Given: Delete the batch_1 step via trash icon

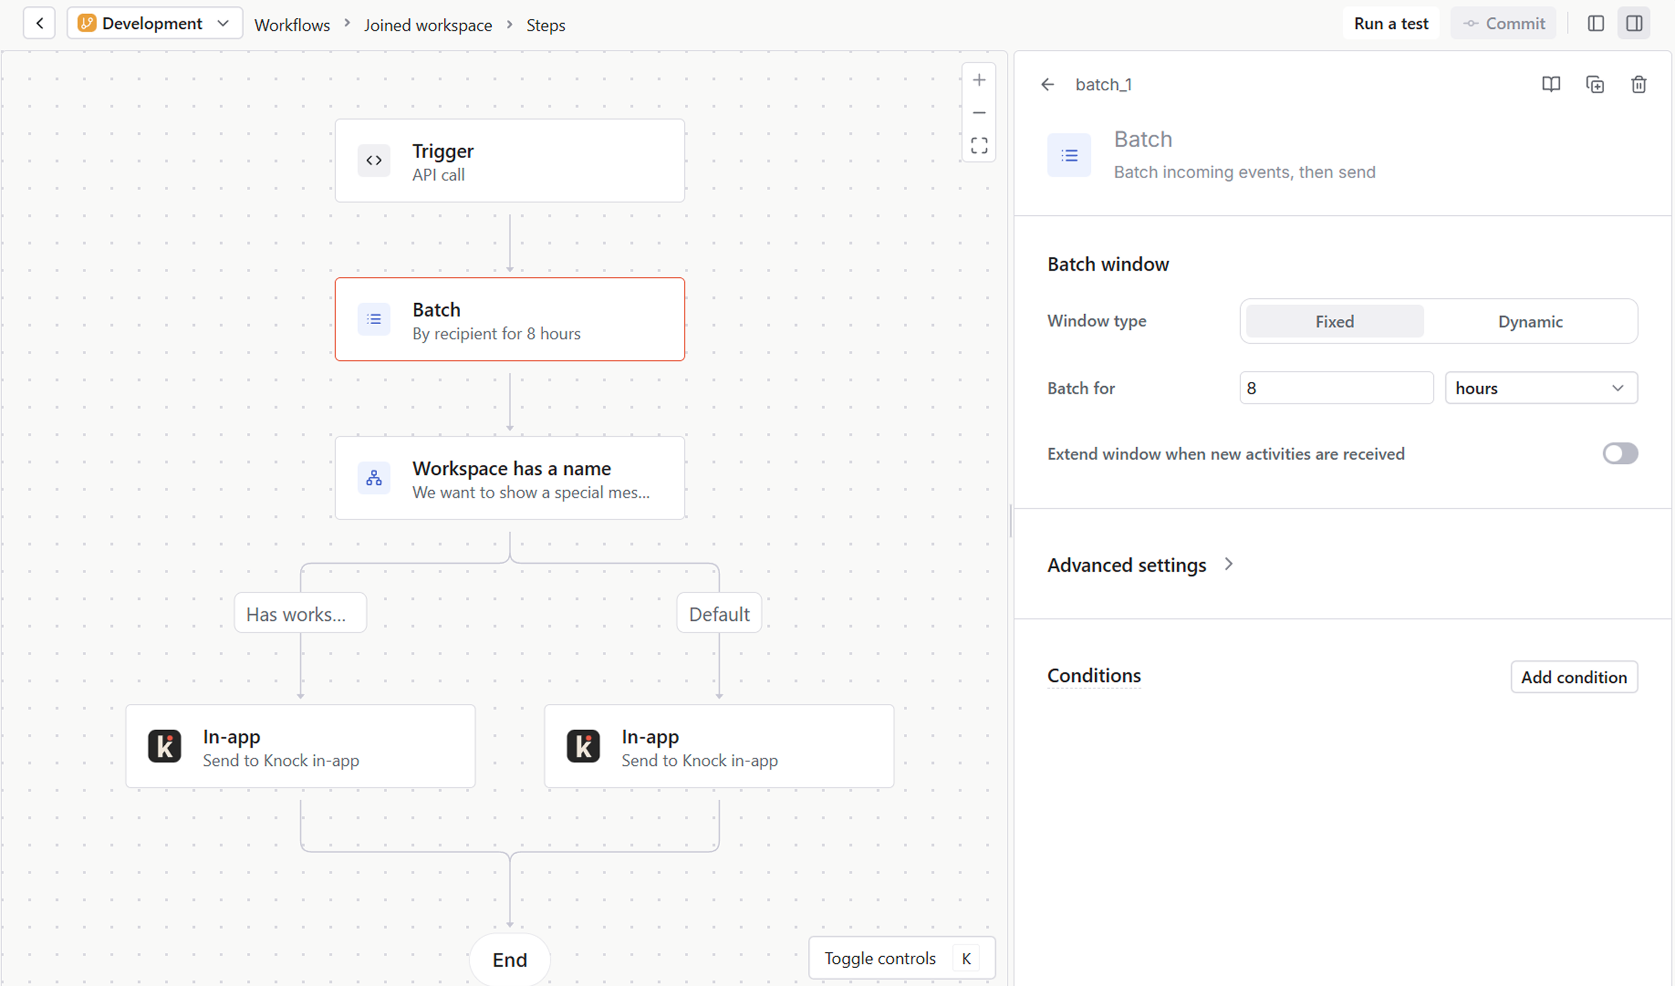Looking at the screenshot, I should [x=1639, y=84].
